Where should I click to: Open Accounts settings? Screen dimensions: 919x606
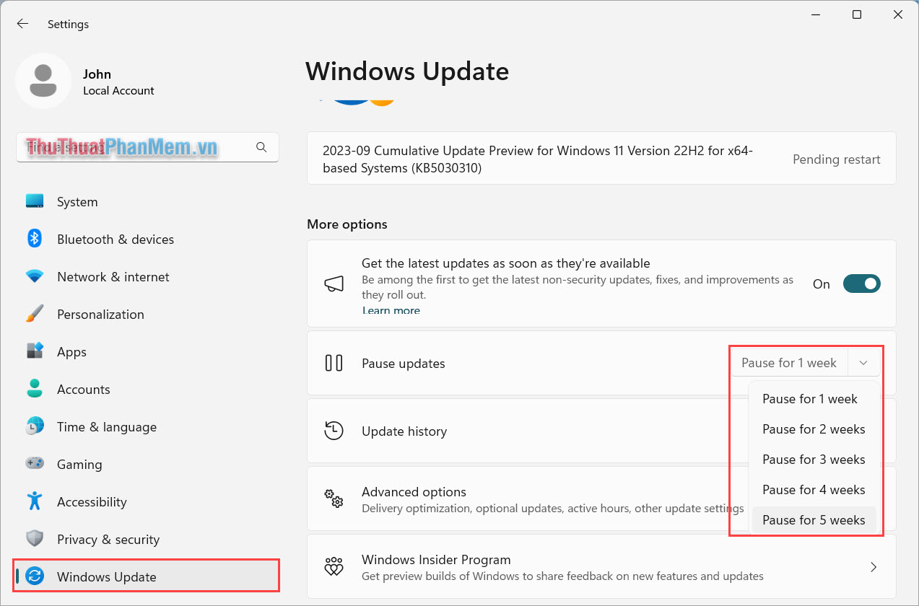[x=84, y=389]
